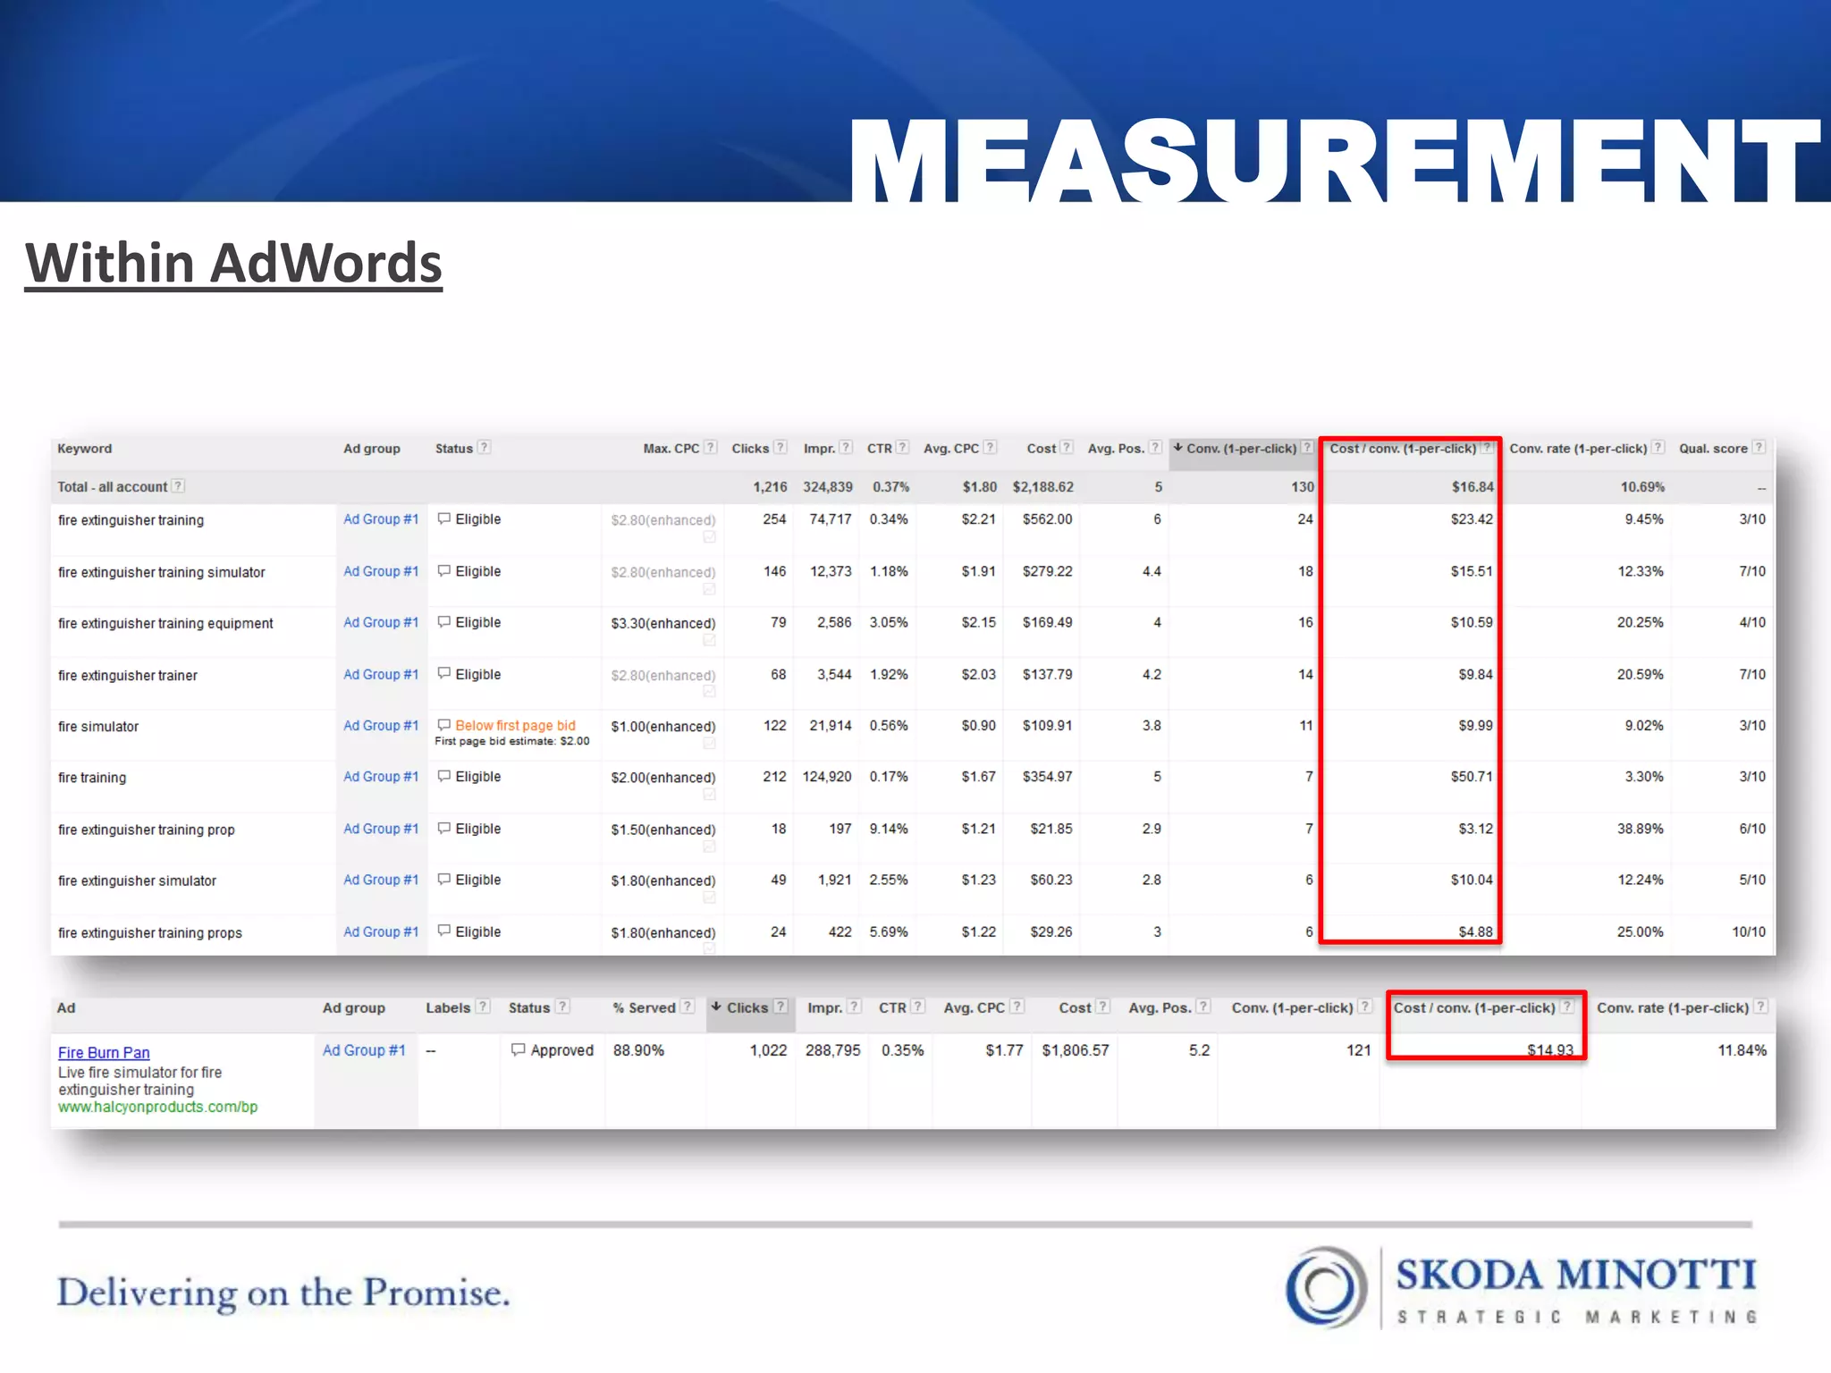Click 10/10 quality score value
This screenshot has height=1373, width=1831.
coord(1749,931)
